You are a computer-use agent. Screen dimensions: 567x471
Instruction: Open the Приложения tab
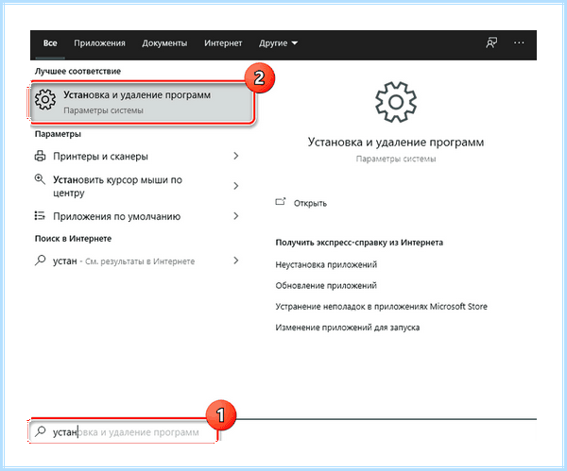[x=99, y=43]
